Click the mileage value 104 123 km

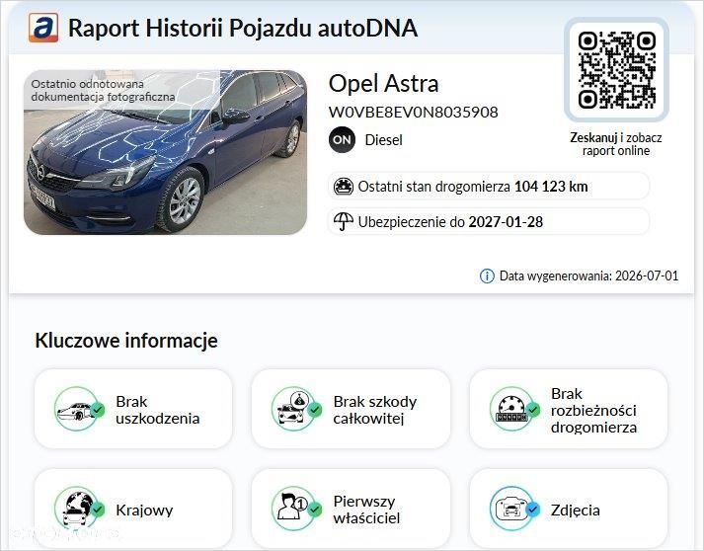coord(551,187)
